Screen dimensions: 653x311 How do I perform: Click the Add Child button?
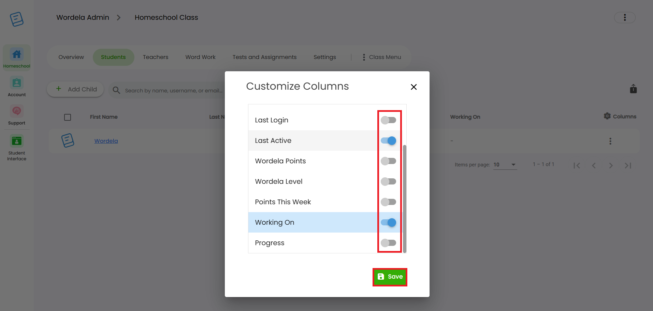pyautogui.click(x=75, y=89)
